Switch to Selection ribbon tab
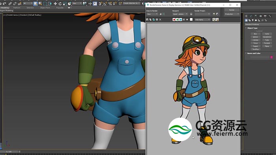Screen dimensions: 276x155 click(x=30, y=8)
